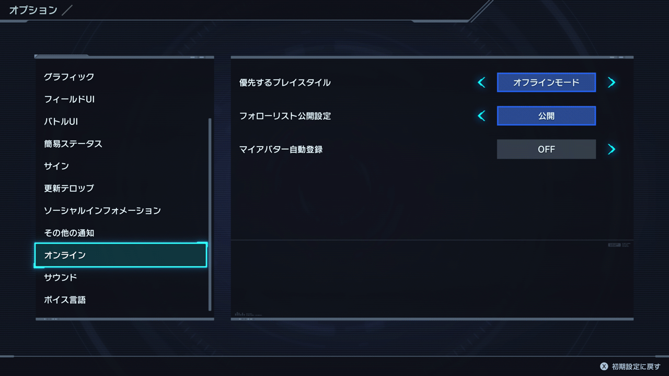669x376 pixels.
Task: Switch to バトルUI settings
Action: 61,122
